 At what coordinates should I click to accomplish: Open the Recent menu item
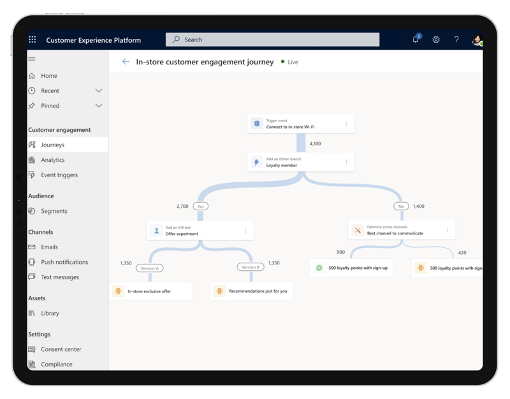click(x=50, y=91)
